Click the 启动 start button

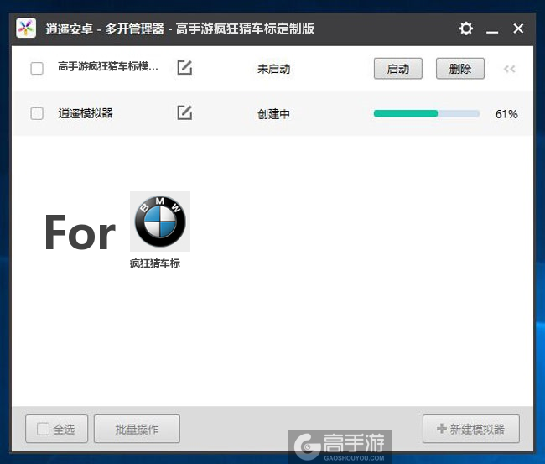[x=398, y=69]
